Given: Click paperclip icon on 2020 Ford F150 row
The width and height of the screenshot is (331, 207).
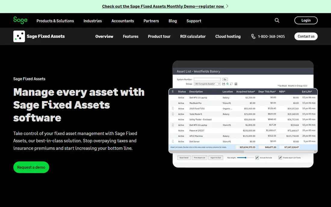Looking at the screenshot, I should pos(173,108).
